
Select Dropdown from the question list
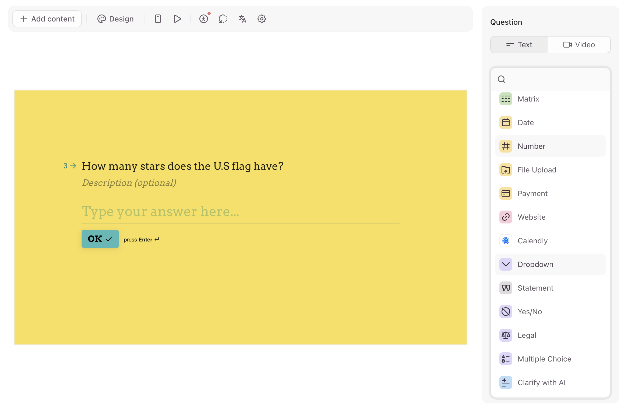click(550, 264)
